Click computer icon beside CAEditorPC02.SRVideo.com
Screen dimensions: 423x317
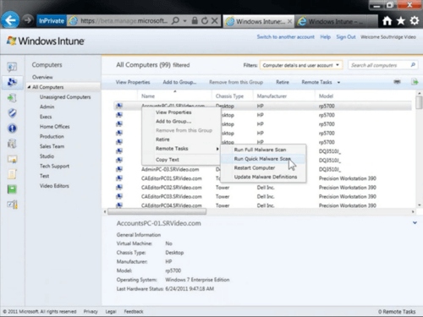pos(119,187)
